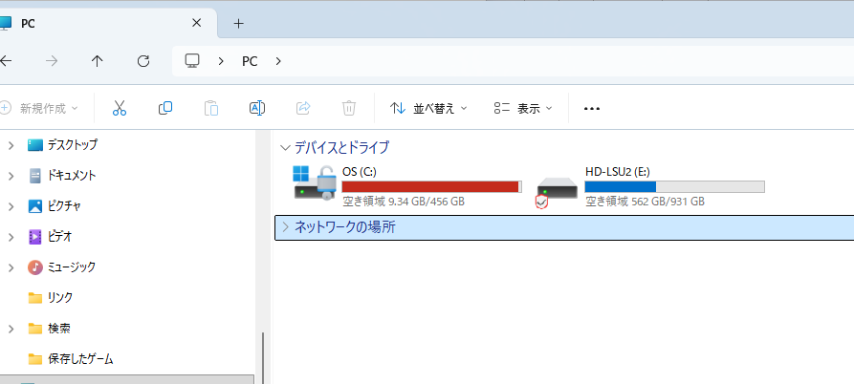Click the Rename icon in toolbar
The image size is (854, 384).
pos(257,108)
